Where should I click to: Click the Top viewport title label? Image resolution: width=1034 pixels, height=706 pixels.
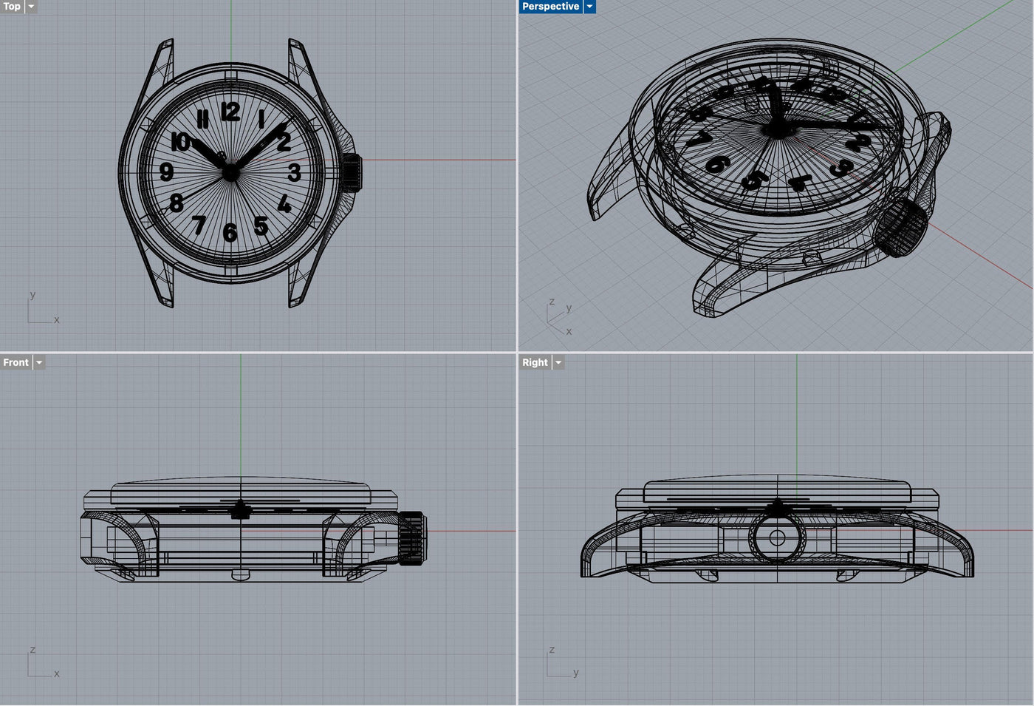click(12, 7)
